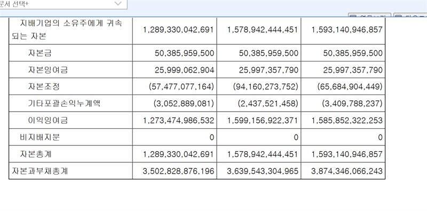Image resolution: width=427 pixels, height=211 pixels.
Task: Click value 1,599,156,922,371 in 이익잉여금 row
Action: pos(263,121)
